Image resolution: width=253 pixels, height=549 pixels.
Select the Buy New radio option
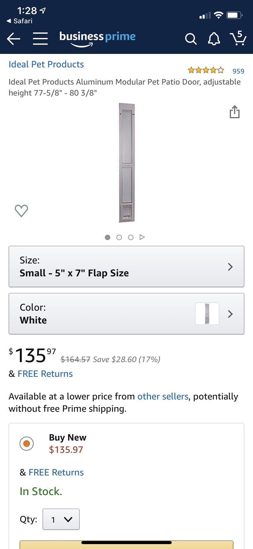tap(27, 443)
